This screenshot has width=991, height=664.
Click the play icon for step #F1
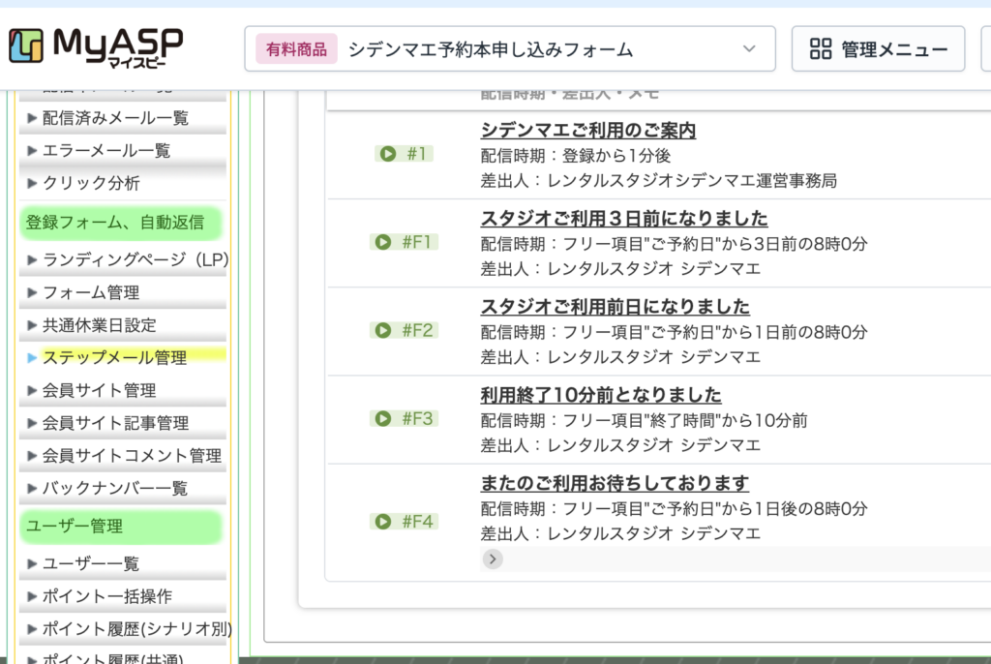pos(383,242)
